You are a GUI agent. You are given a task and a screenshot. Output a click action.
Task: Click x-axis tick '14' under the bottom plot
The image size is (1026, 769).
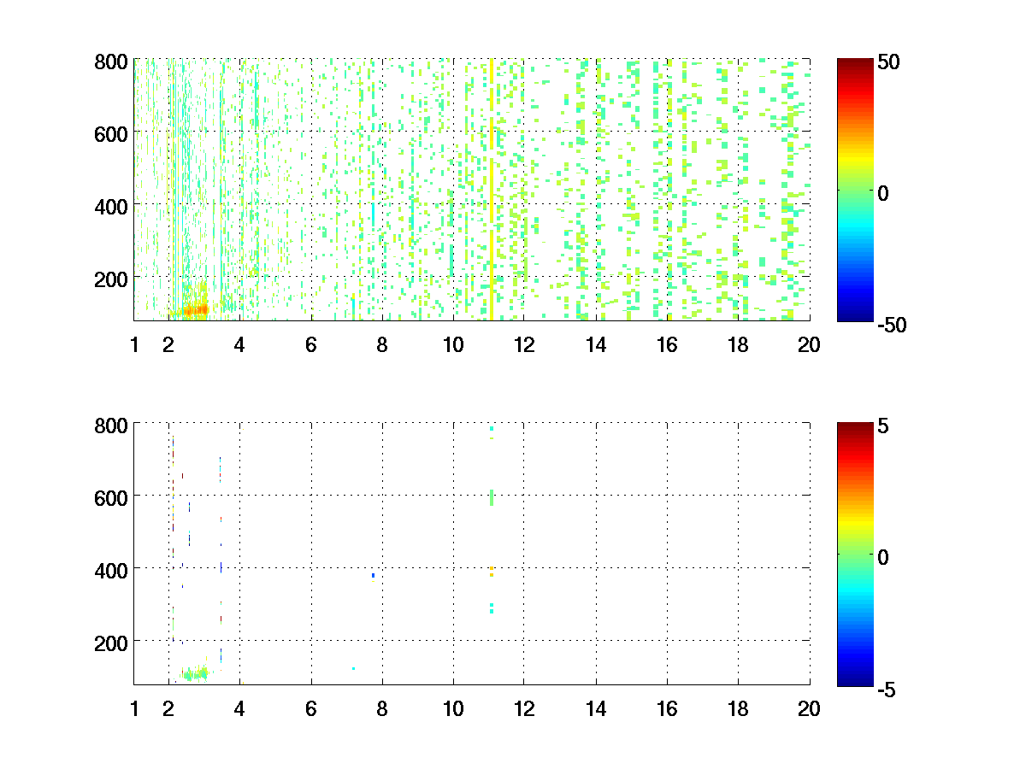click(x=596, y=708)
